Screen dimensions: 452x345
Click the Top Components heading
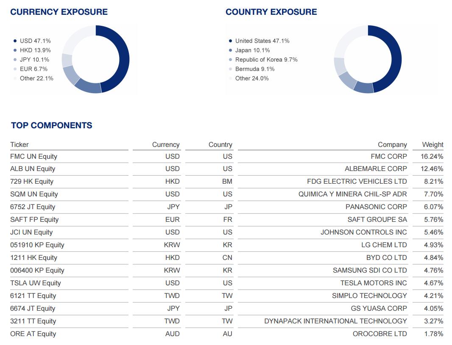[x=52, y=125]
